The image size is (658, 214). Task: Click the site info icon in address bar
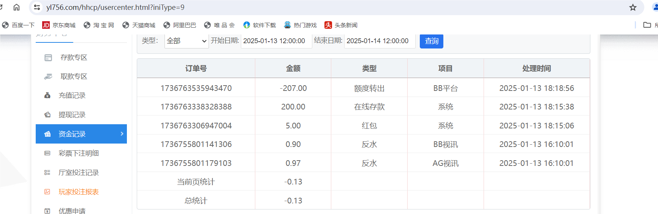tap(37, 7)
